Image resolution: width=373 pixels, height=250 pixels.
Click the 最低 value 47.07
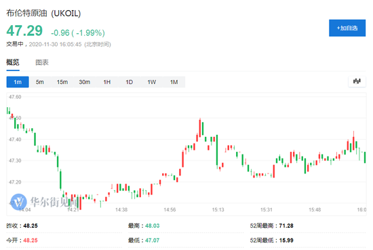click(x=152, y=241)
